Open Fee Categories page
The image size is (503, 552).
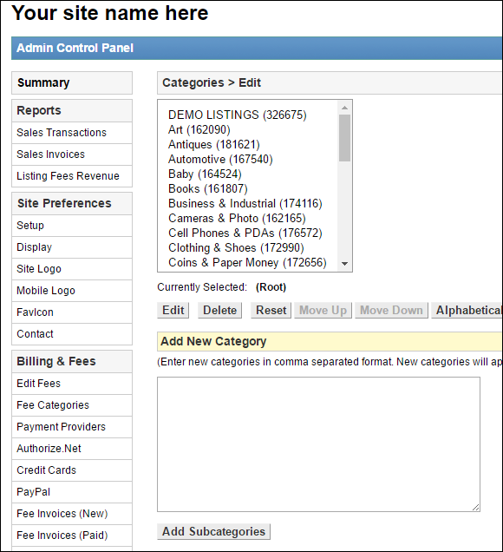pos(72,405)
